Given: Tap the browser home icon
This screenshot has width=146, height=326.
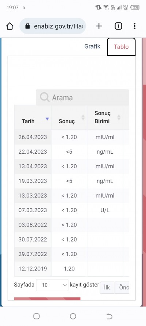Looking at the screenshot, I should coord(10,26).
